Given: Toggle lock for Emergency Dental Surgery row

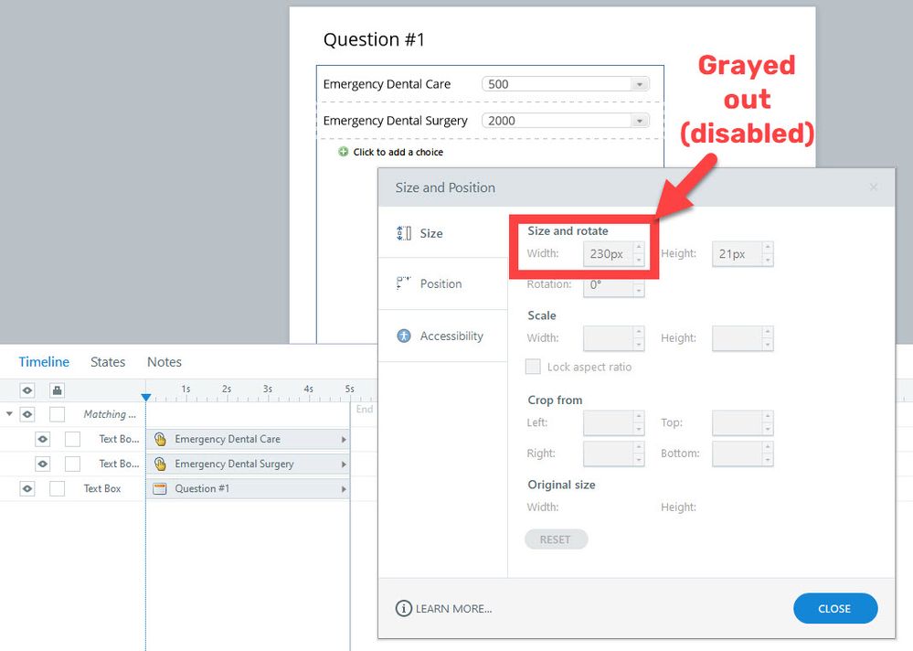Looking at the screenshot, I should click(x=72, y=464).
